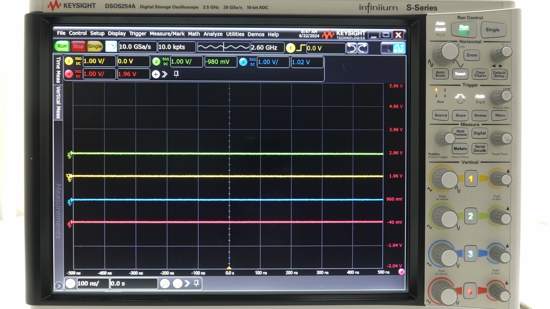Open channel 4 scale 1.00 V/ field

pyautogui.click(x=99, y=74)
